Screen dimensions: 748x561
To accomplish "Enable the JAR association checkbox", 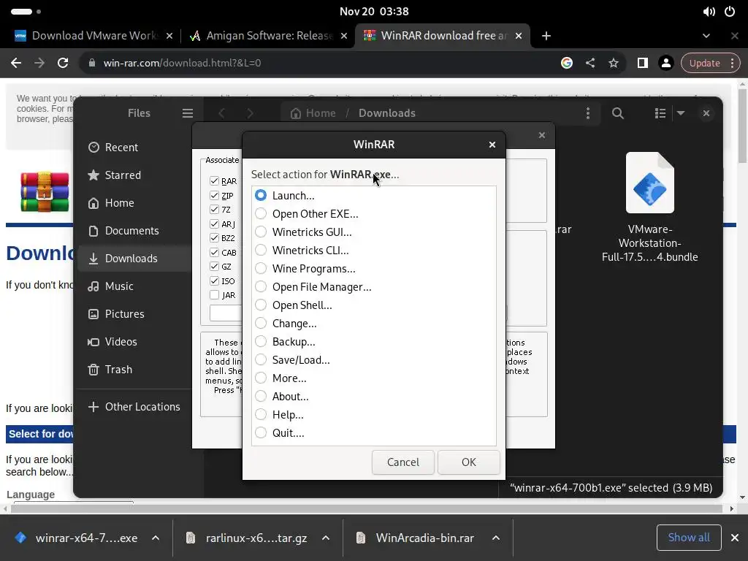I will (214, 295).
